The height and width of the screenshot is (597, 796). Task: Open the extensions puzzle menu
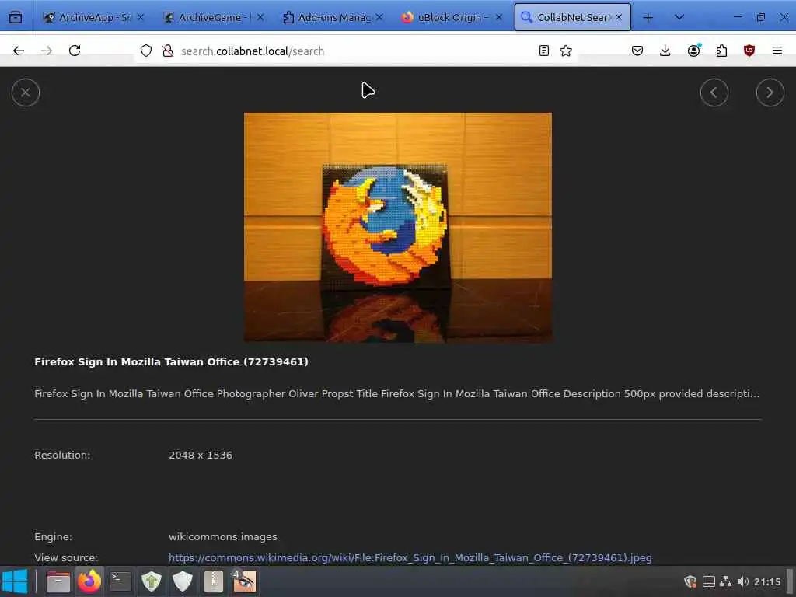tap(721, 51)
